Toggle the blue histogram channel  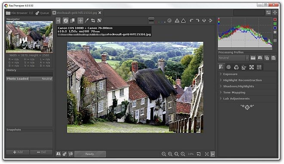tap(275, 28)
